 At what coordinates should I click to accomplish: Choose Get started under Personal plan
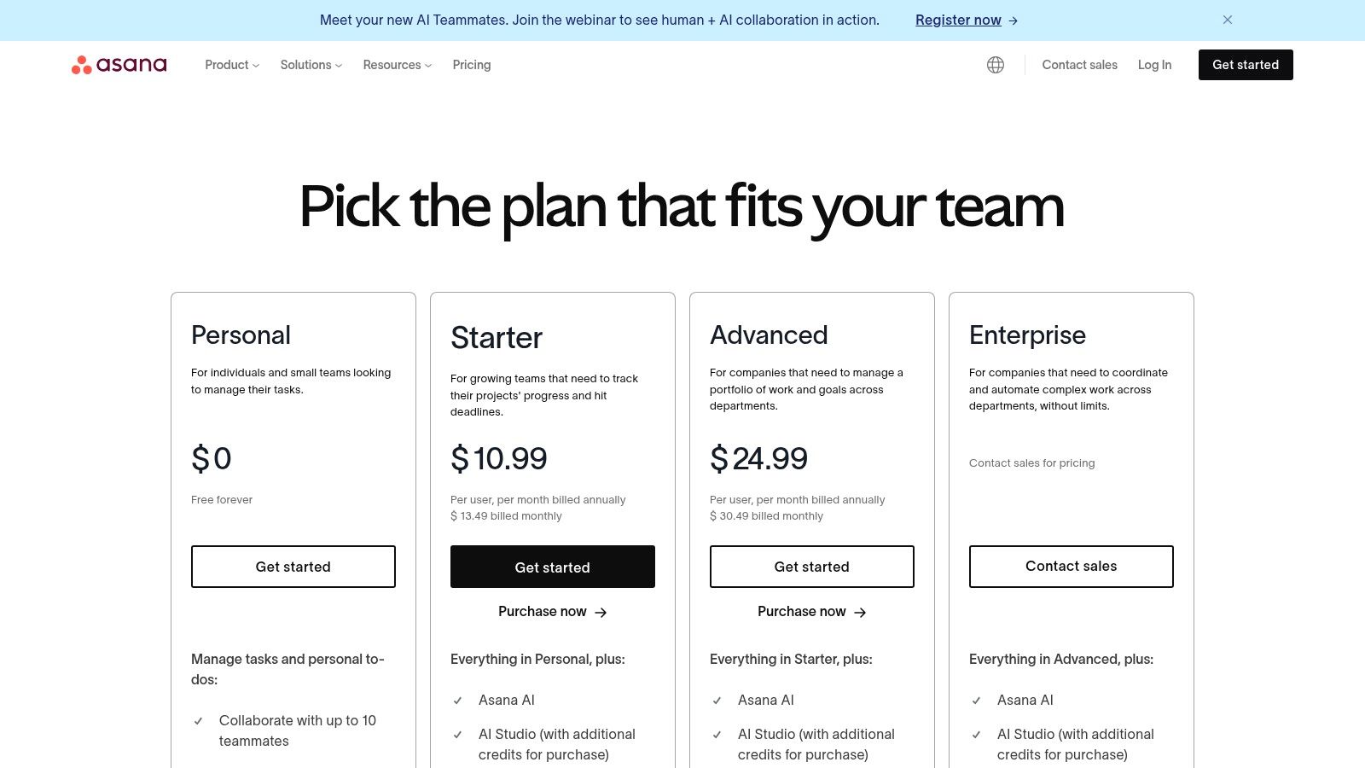point(293,567)
